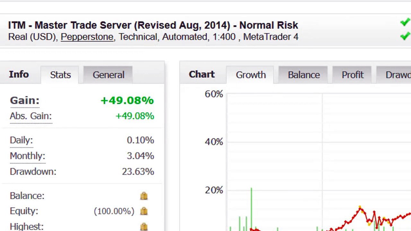Image resolution: width=411 pixels, height=231 pixels.
Task: Click the 3.04% monthly value
Action: pyautogui.click(x=140, y=156)
